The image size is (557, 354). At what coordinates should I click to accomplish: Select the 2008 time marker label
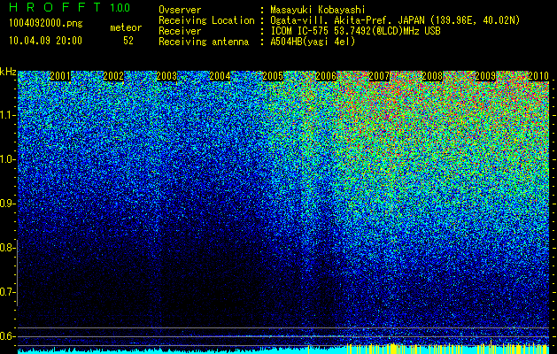(x=432, y=76)
